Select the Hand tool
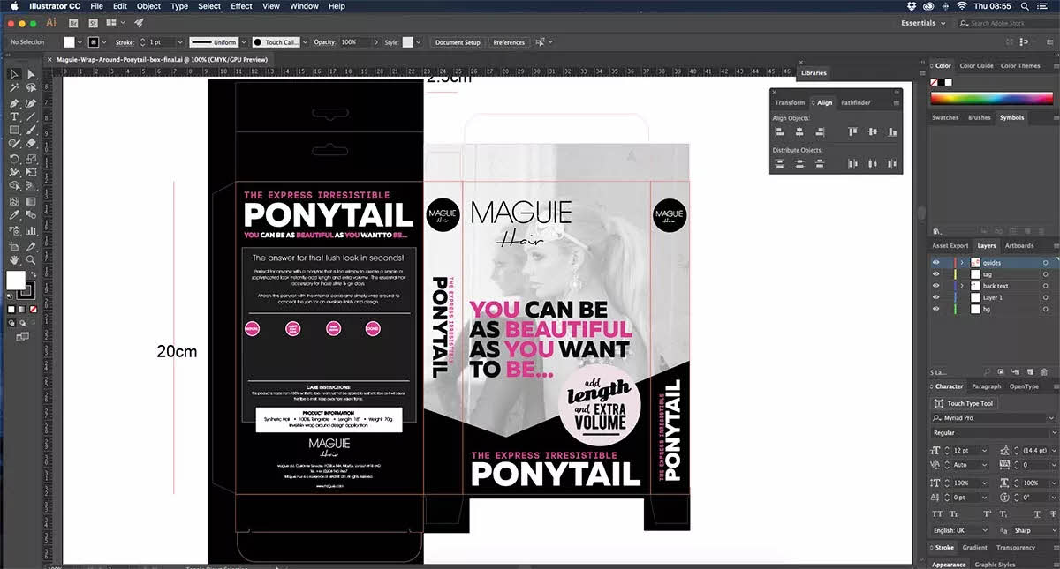Image resolution: width=1060 pixels, height=569 pixels. 14,260
